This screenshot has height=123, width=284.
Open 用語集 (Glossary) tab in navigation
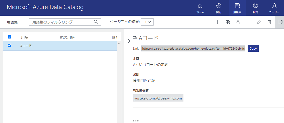point(237,8)
